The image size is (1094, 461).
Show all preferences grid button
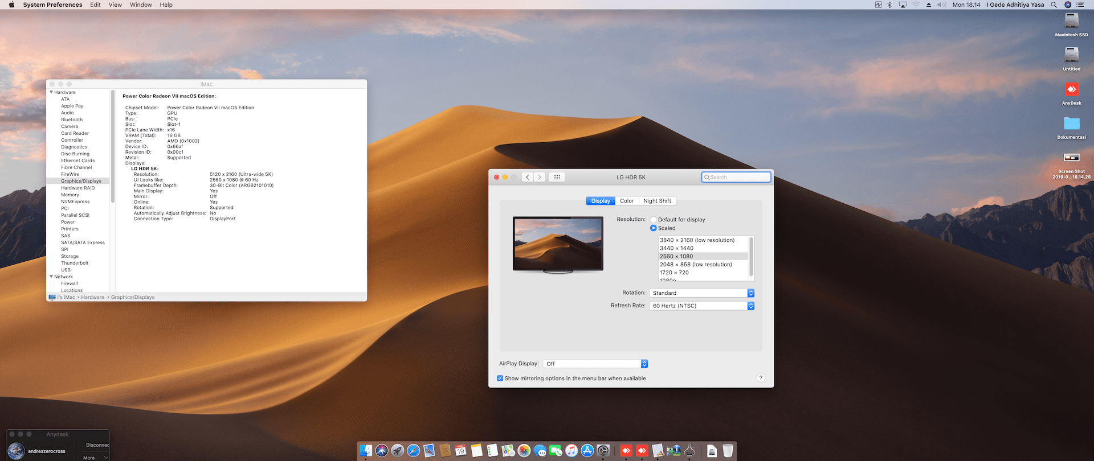[557, 178]
